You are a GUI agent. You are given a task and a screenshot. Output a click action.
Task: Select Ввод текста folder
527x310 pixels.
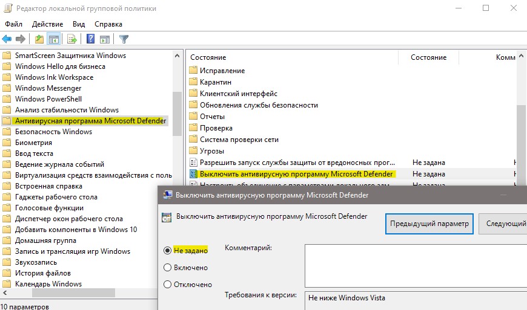34,153
